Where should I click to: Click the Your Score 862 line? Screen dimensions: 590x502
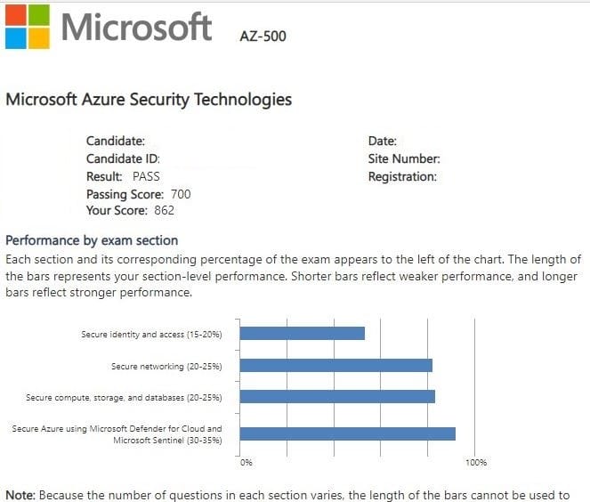point(130,211)
